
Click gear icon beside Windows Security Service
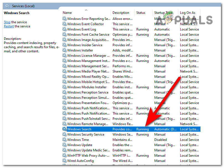click(64, 134)
